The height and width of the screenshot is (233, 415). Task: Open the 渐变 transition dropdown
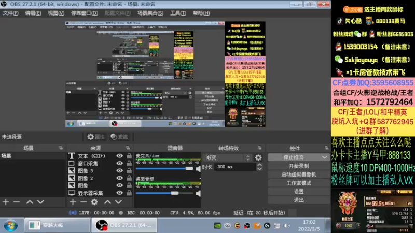click(x=228, y=158)
